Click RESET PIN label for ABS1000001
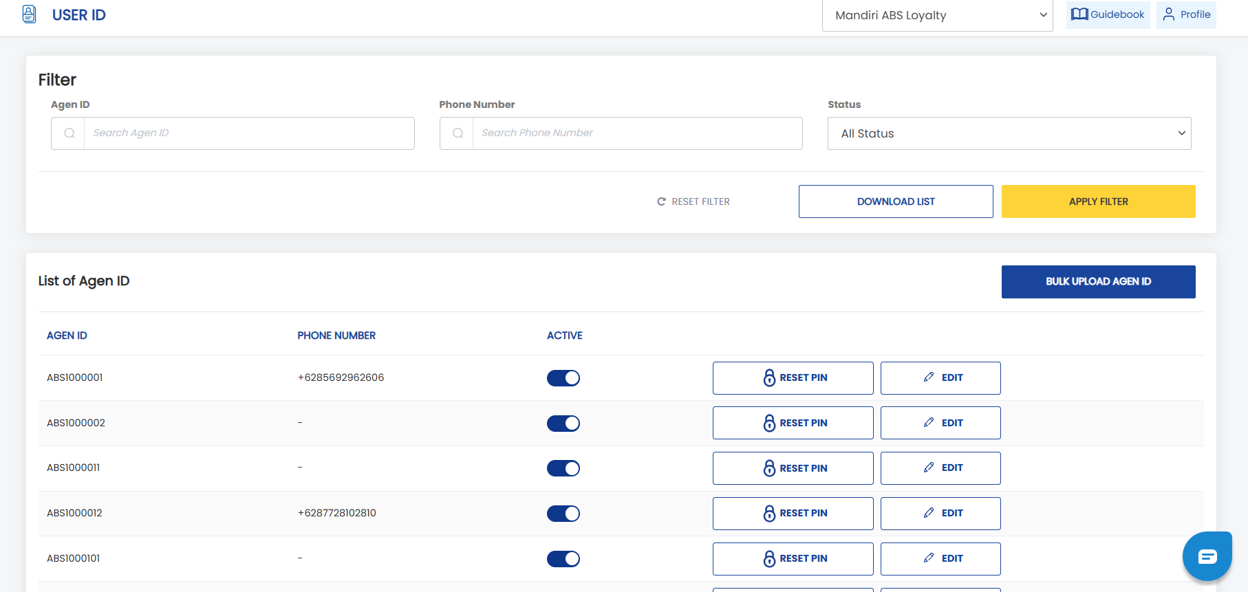Screen dimensions: 1248x592 point(804,377)
